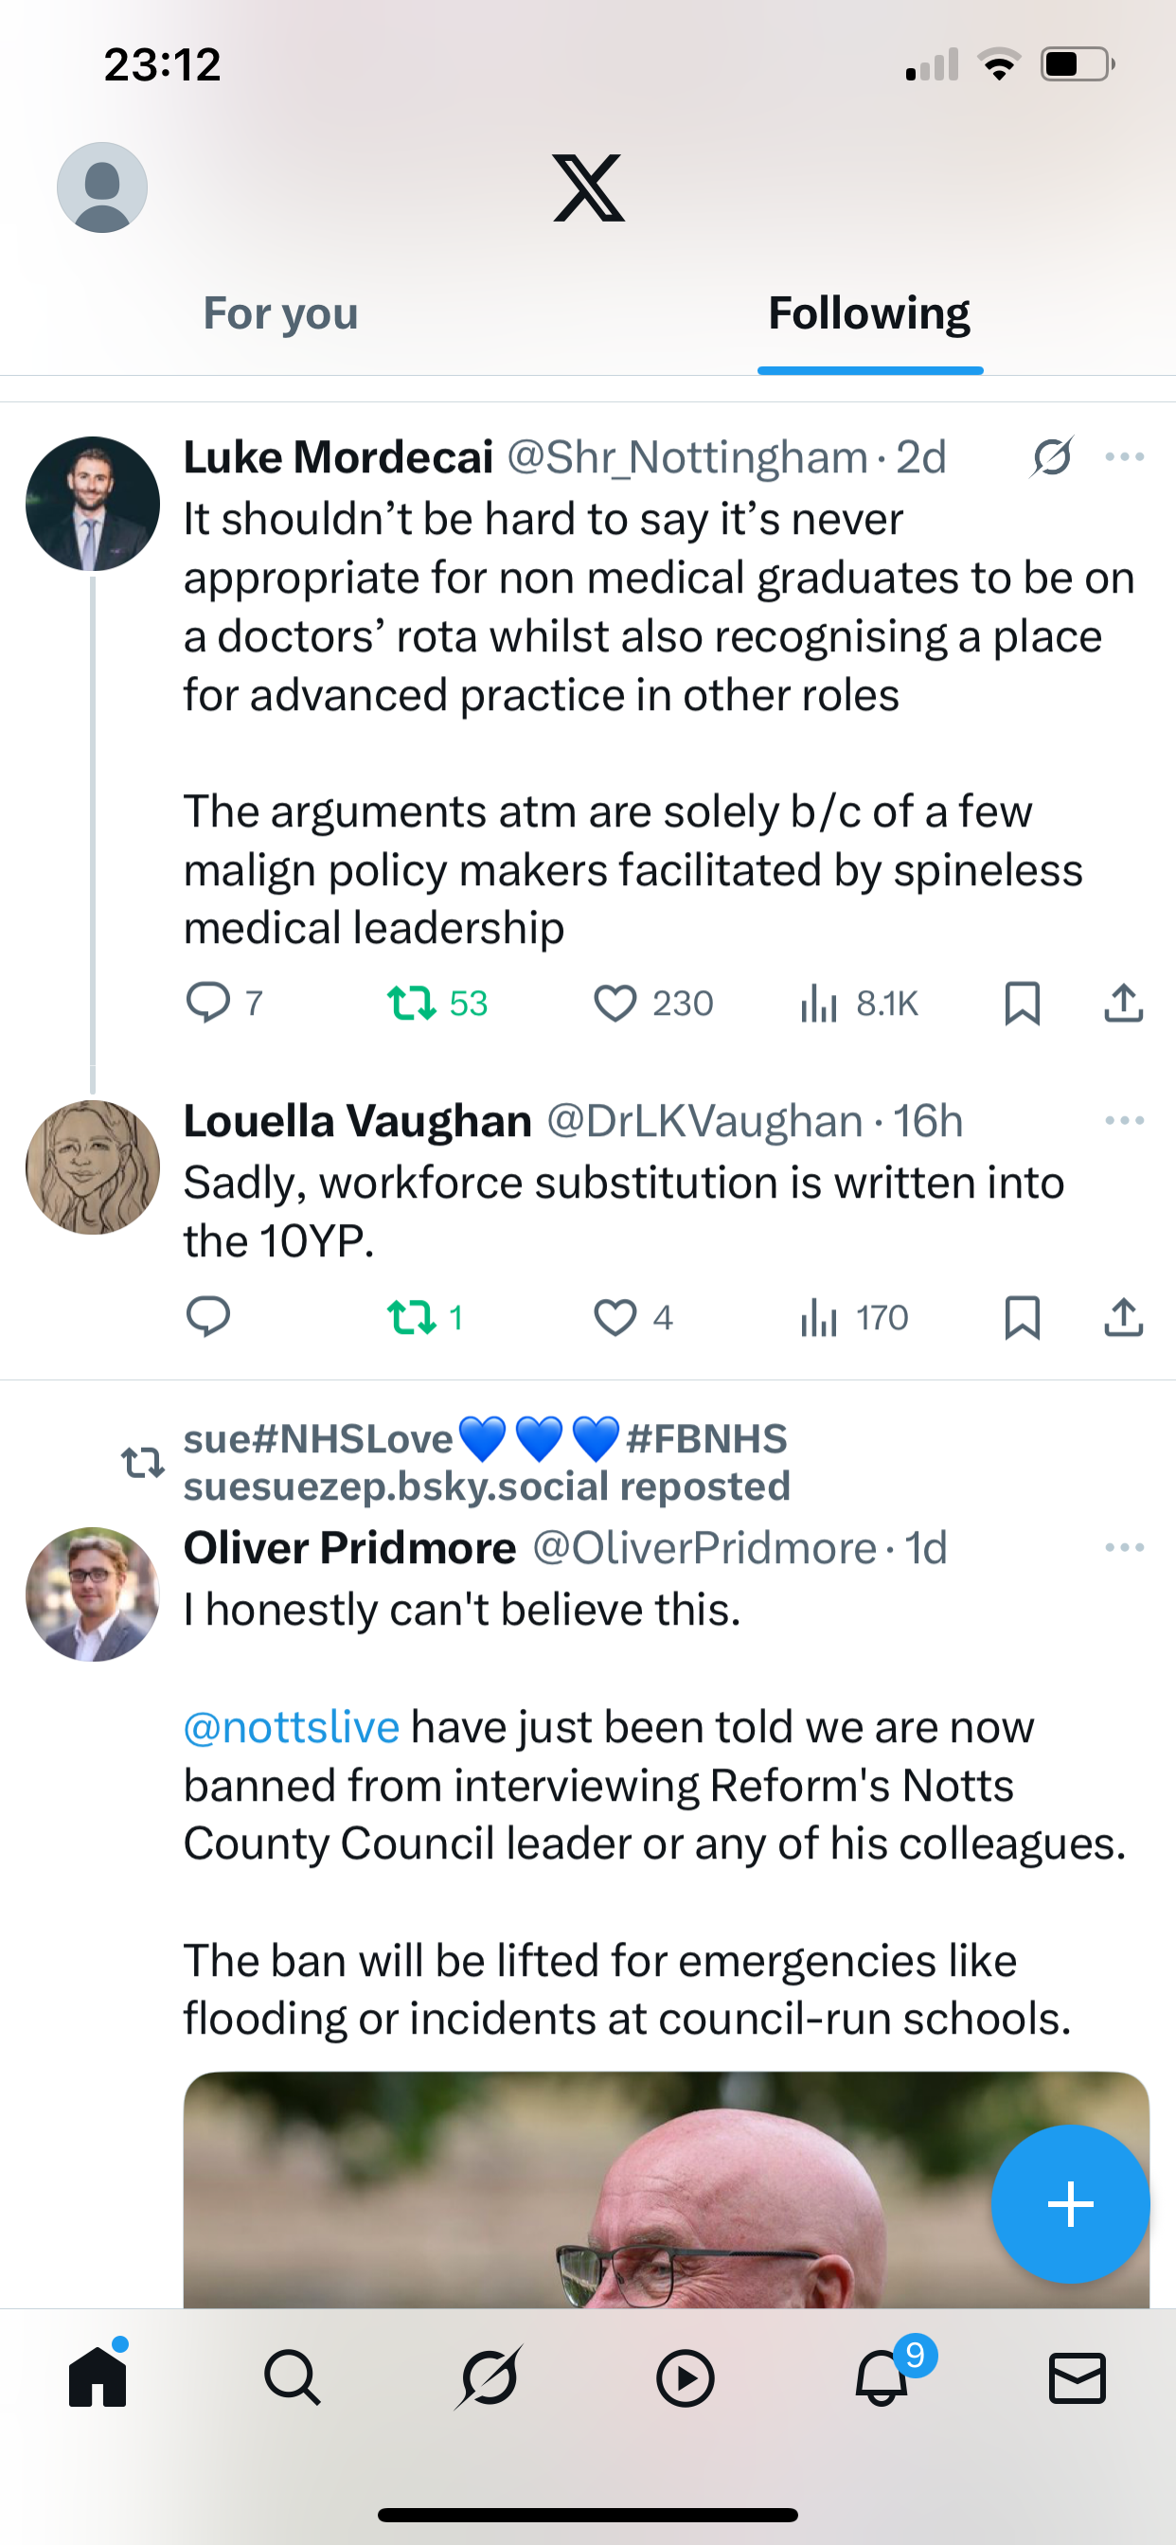Open the notifications bell

pyautogui.click(x=882, y=2378)
